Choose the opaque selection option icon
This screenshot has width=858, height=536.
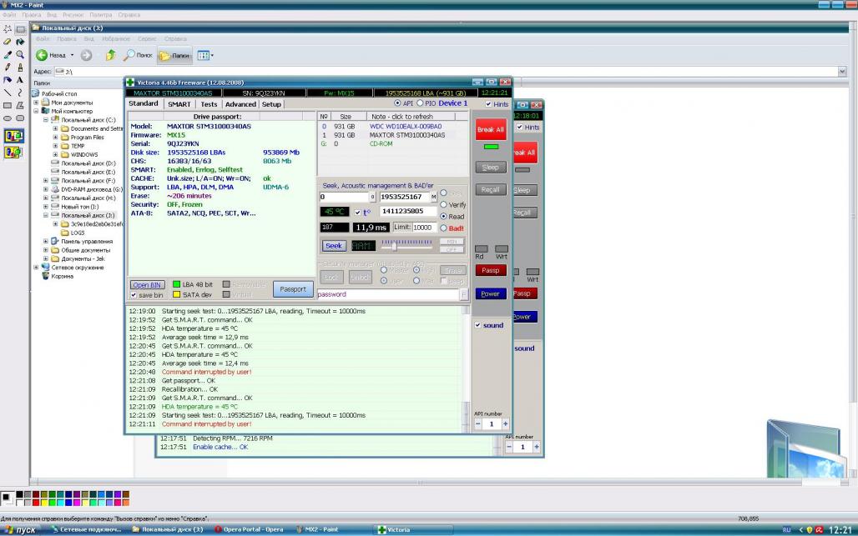[x=13, y=136]
